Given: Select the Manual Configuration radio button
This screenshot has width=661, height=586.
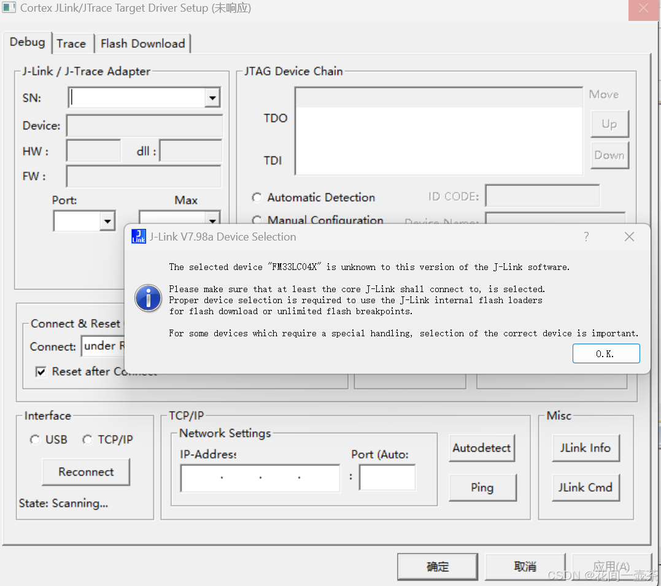Looking at the screenshot, I should pyautogui.click(x=257, y=220).
